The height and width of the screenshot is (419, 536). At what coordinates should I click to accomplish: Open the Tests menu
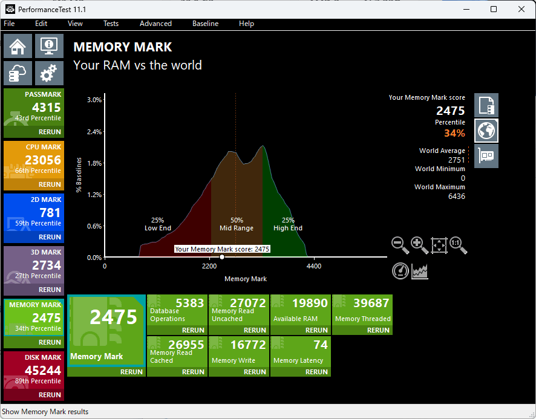(x=111, y=24)
